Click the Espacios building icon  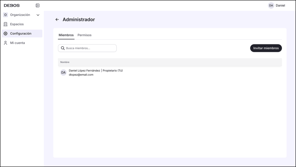tap(5, 24)
